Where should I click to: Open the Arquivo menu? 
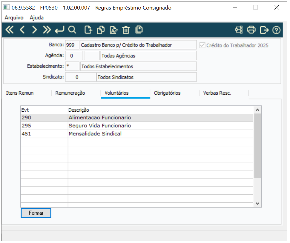14,18
